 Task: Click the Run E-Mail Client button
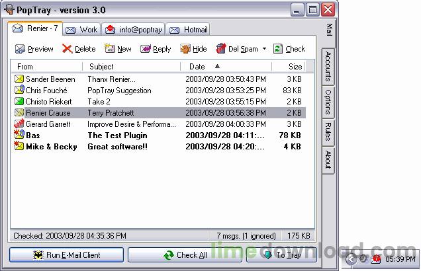pos(67,255)
